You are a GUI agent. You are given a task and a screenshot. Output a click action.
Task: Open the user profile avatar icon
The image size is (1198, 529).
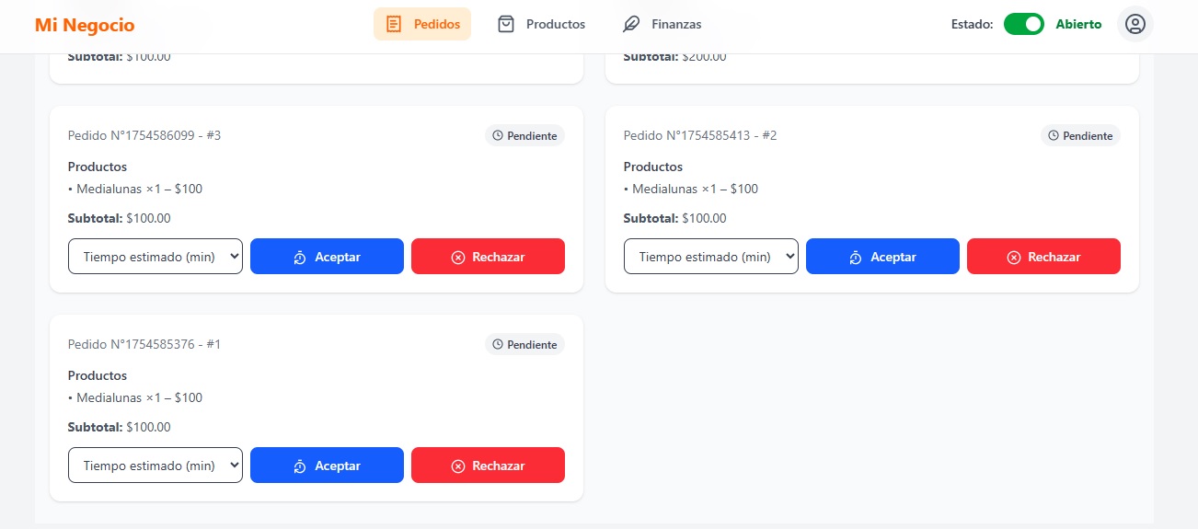[1135, 24]
